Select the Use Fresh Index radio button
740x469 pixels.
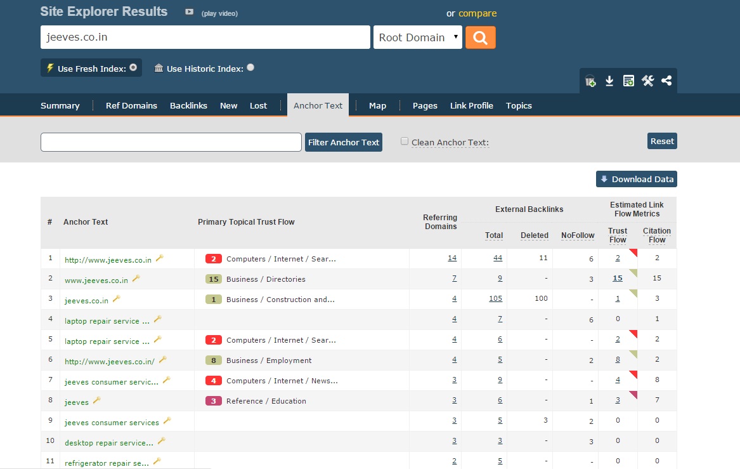coord(133,67)
